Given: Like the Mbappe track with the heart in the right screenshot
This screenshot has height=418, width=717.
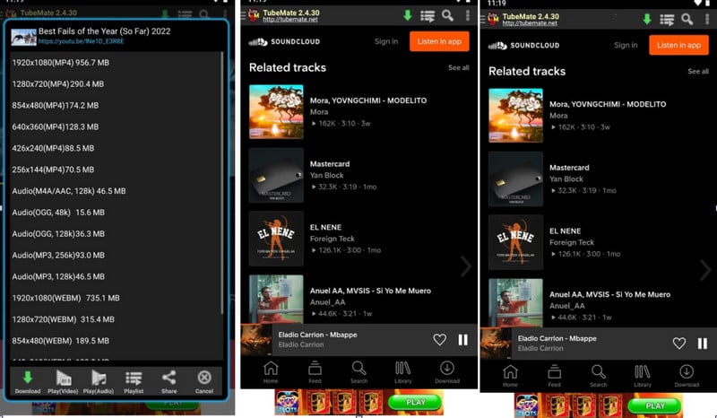Looking at the screenshot, I should pos(679,344).
